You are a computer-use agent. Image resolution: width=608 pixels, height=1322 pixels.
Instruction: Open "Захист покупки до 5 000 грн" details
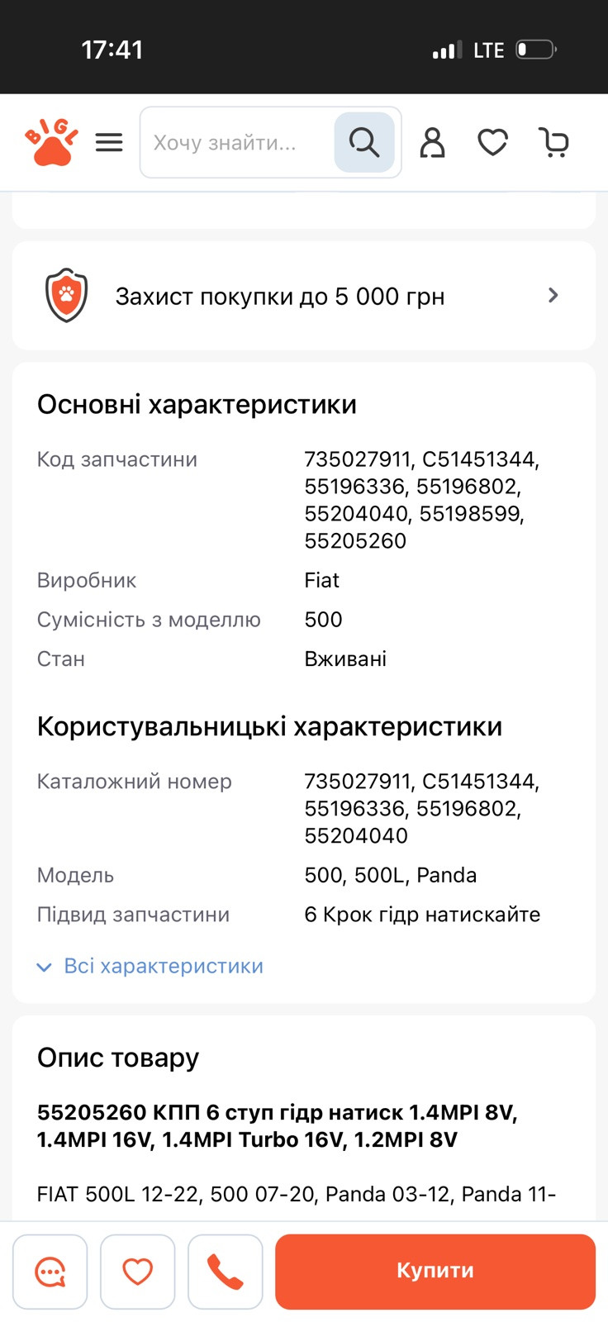(x=280, y=296)
